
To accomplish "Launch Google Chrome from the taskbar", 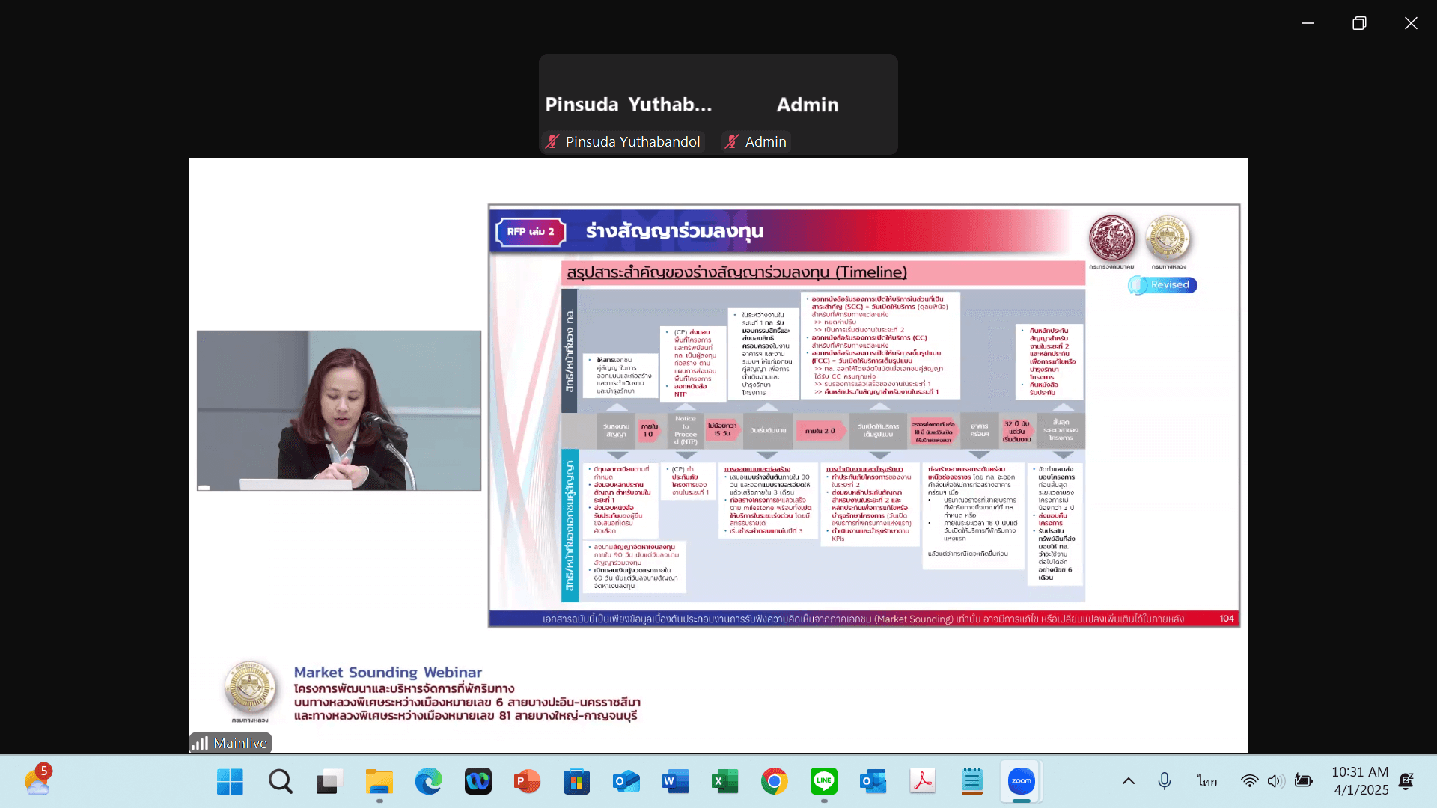I will [x=775, y=782].
